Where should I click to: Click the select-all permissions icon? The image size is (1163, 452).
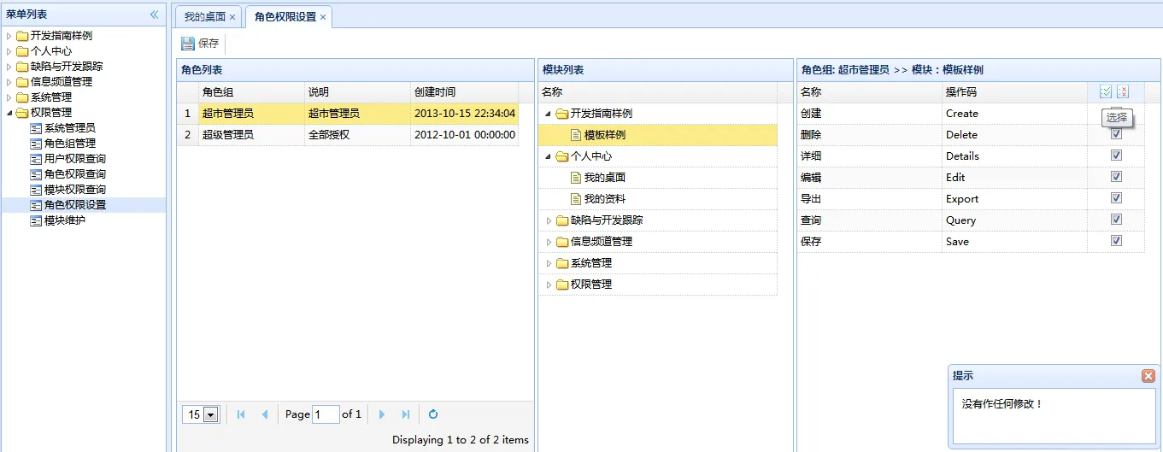[1106, 91]
